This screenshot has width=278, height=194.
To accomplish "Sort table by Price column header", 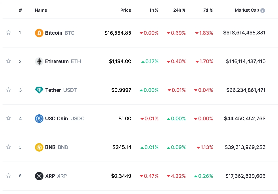I will pos(126,10).
